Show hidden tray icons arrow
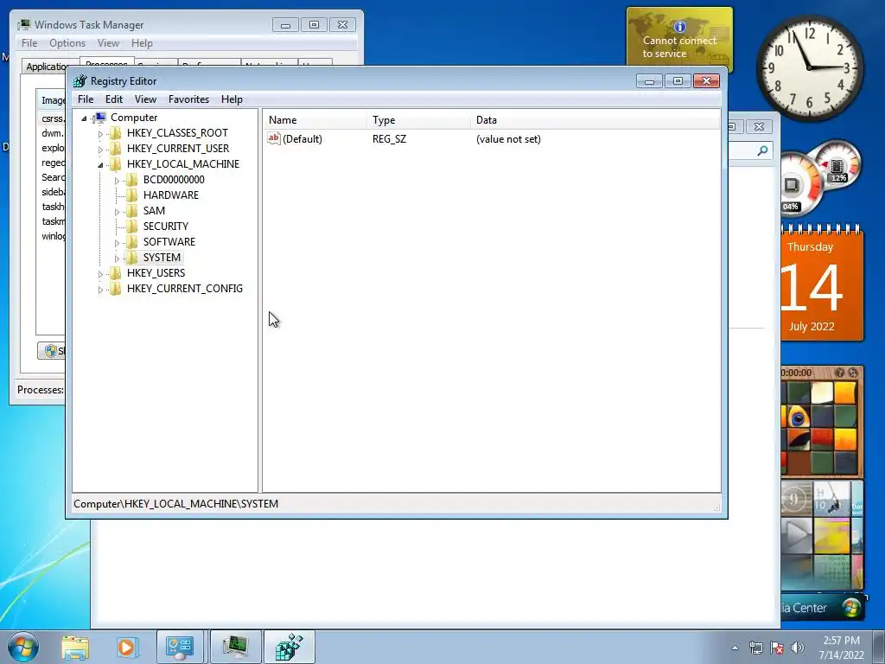 point(735,648)
